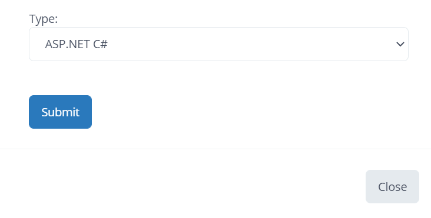
Task: Click the Type: field label
Action: (44, 19)
